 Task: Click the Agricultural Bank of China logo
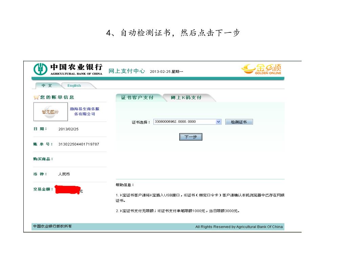tap(68, 69)
